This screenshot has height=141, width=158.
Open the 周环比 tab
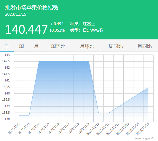click(58, 46)
